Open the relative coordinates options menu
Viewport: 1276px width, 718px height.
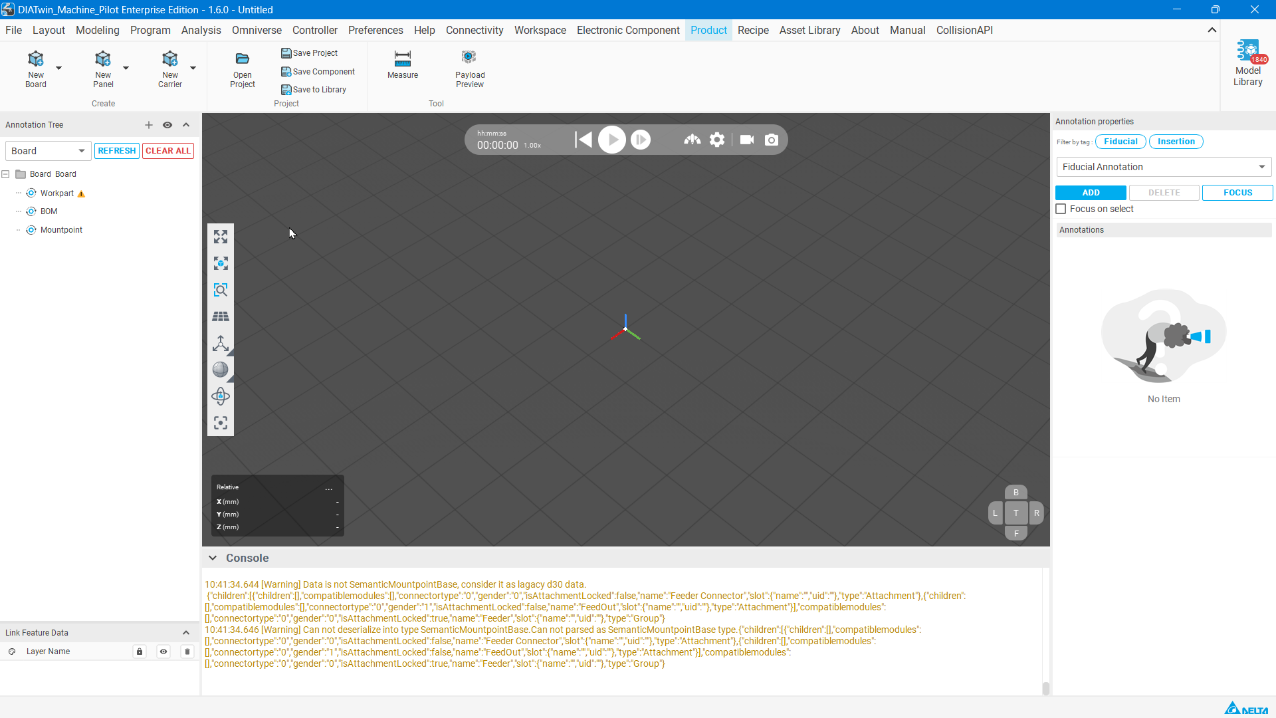click(329, 488)
